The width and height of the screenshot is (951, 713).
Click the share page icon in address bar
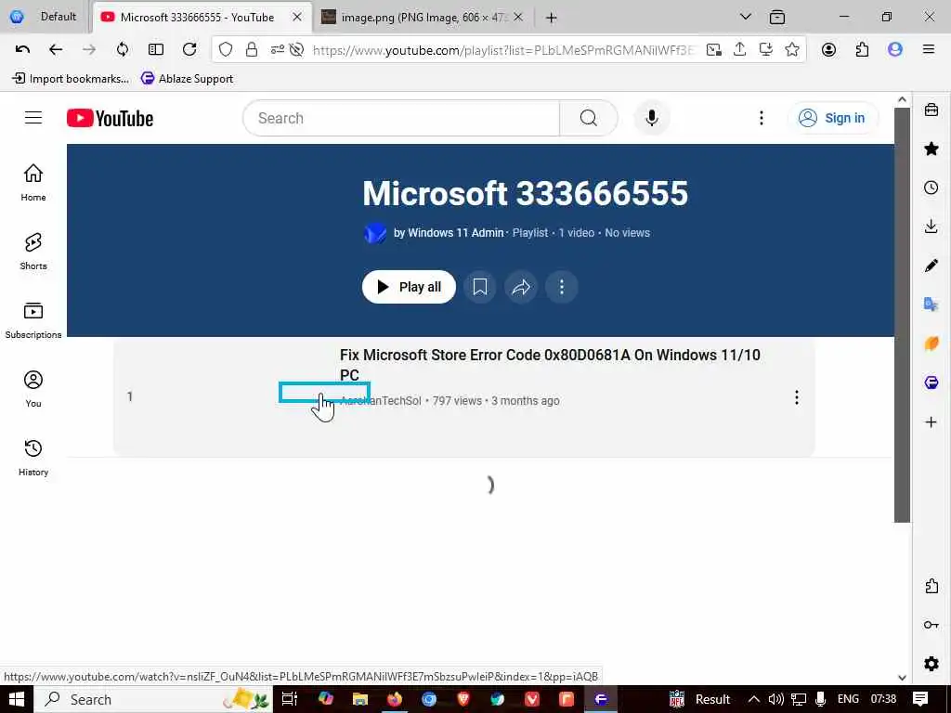[739, 50]
